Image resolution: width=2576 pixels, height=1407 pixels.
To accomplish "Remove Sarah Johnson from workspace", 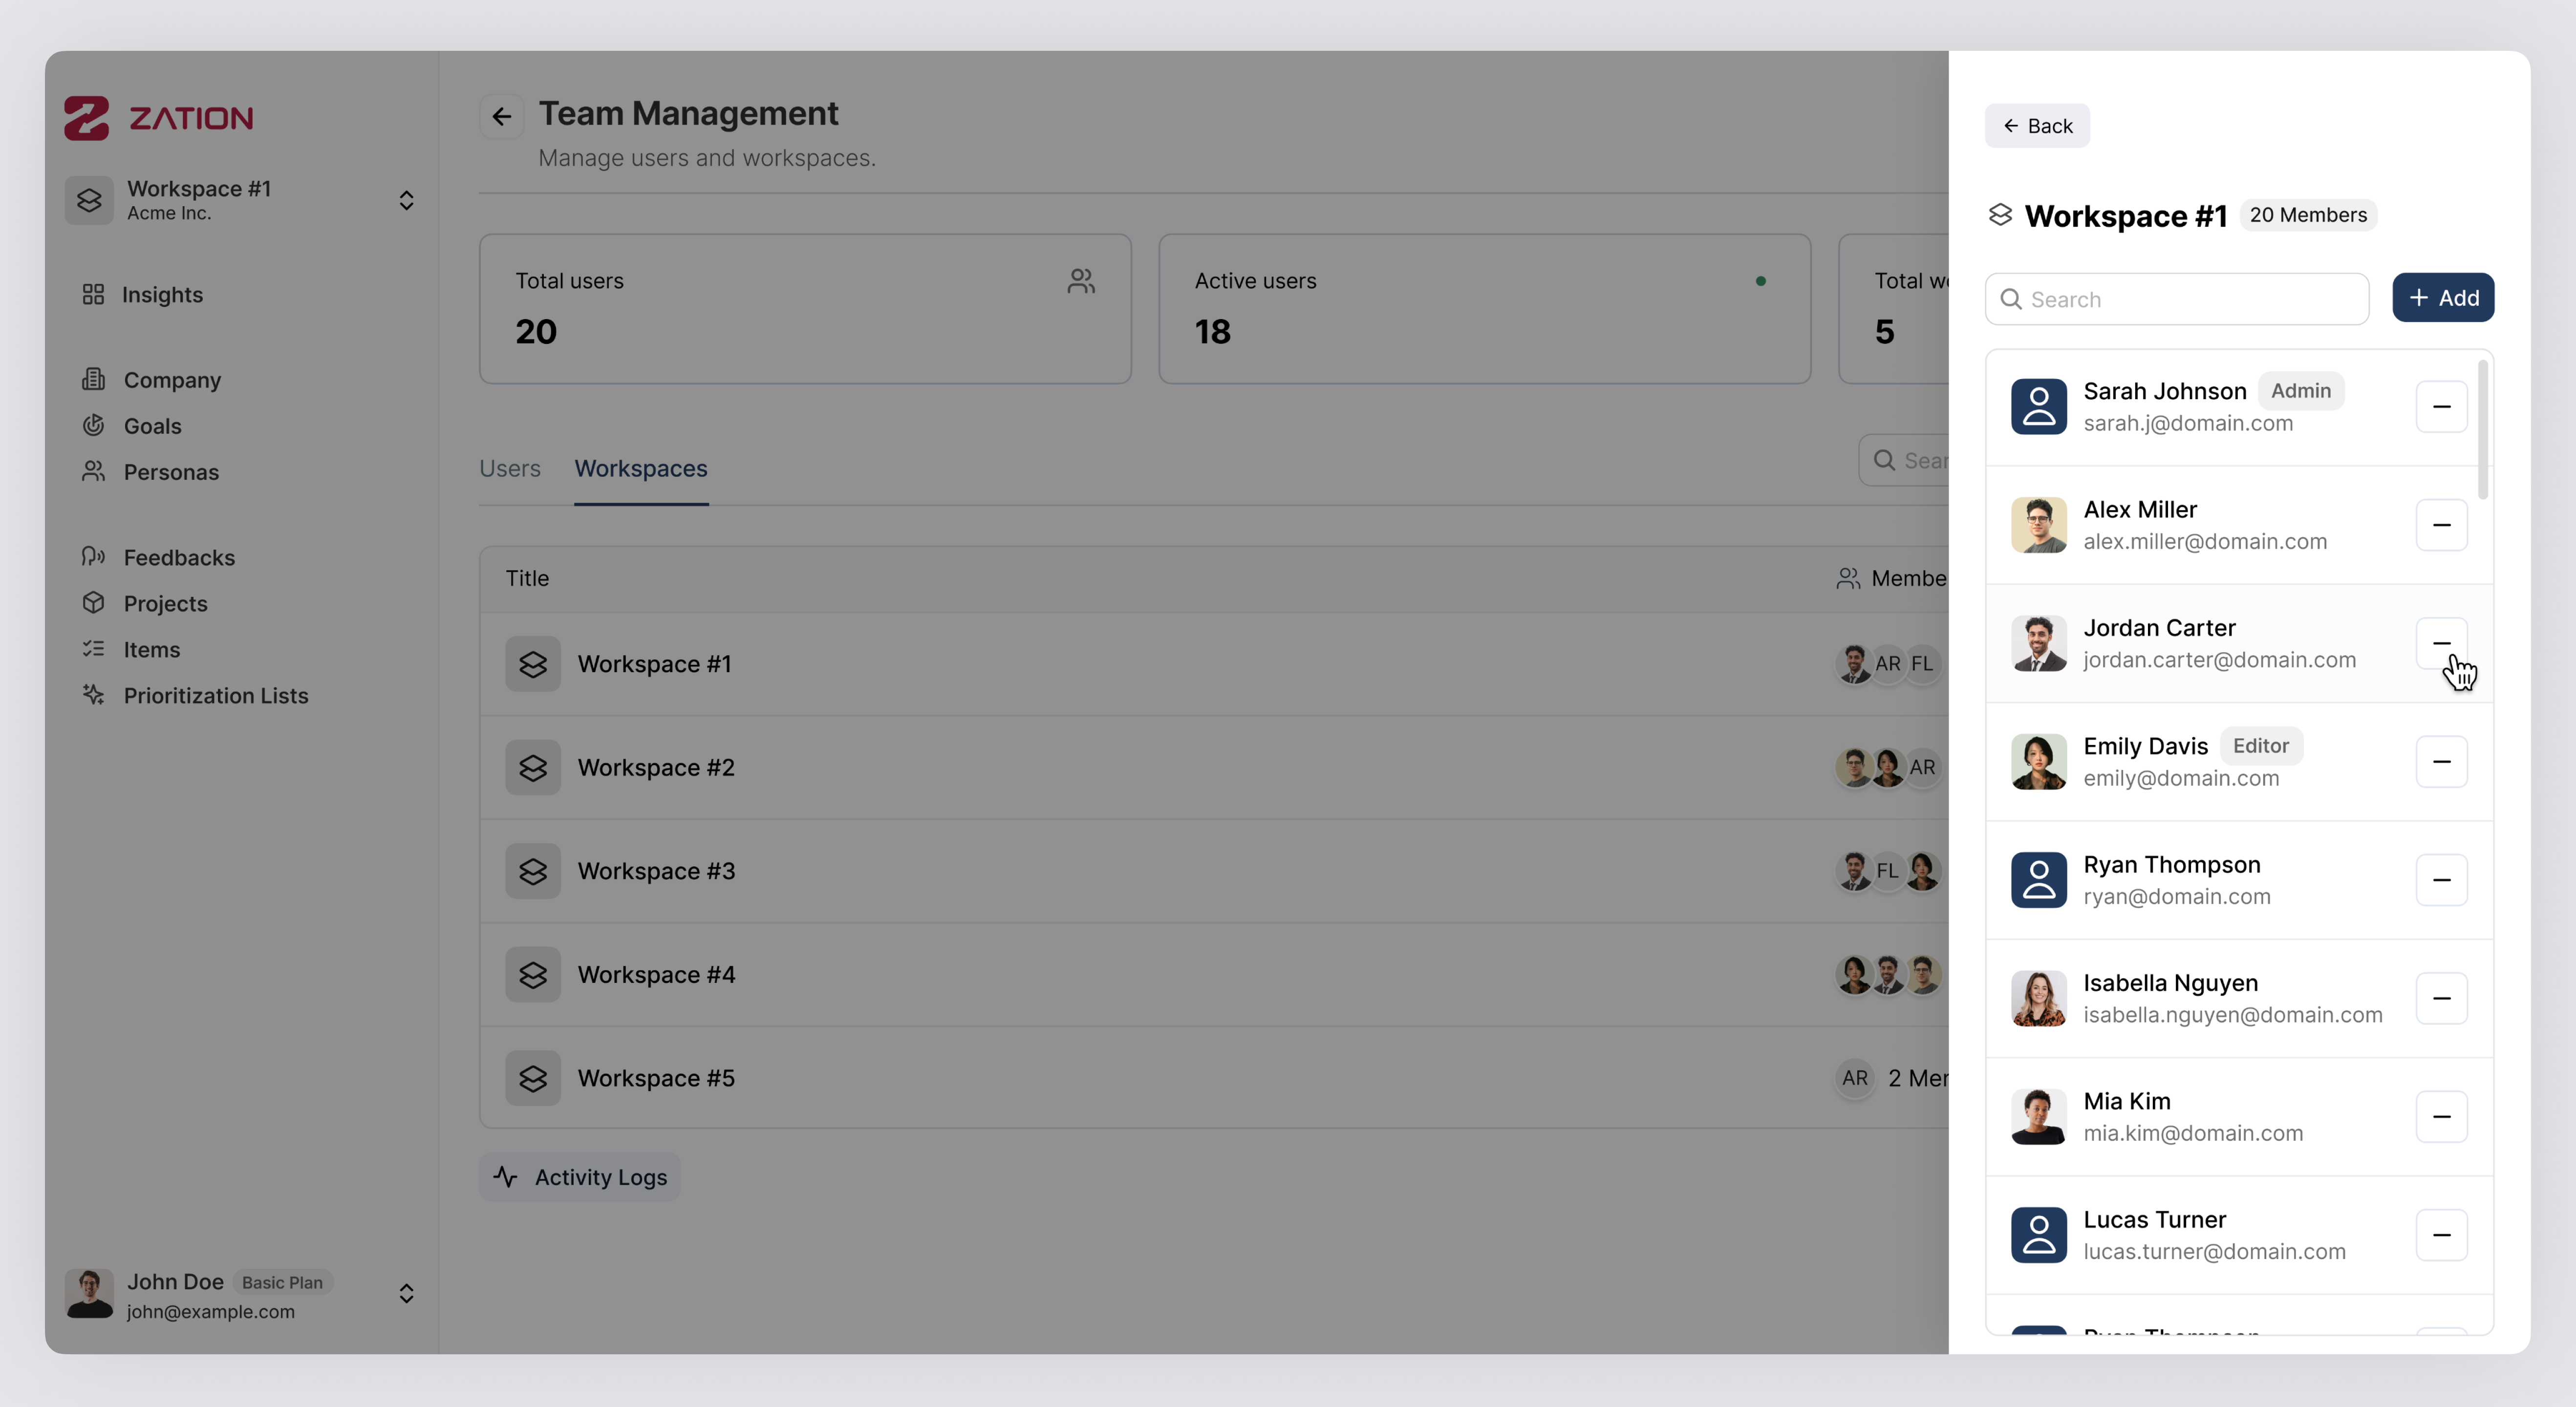I will [2440, 406].
